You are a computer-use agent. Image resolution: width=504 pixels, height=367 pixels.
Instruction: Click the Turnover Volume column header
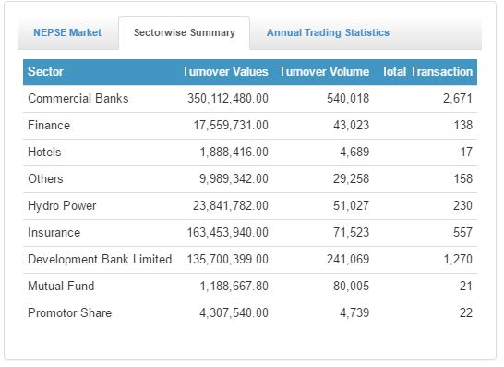[324, 71]
